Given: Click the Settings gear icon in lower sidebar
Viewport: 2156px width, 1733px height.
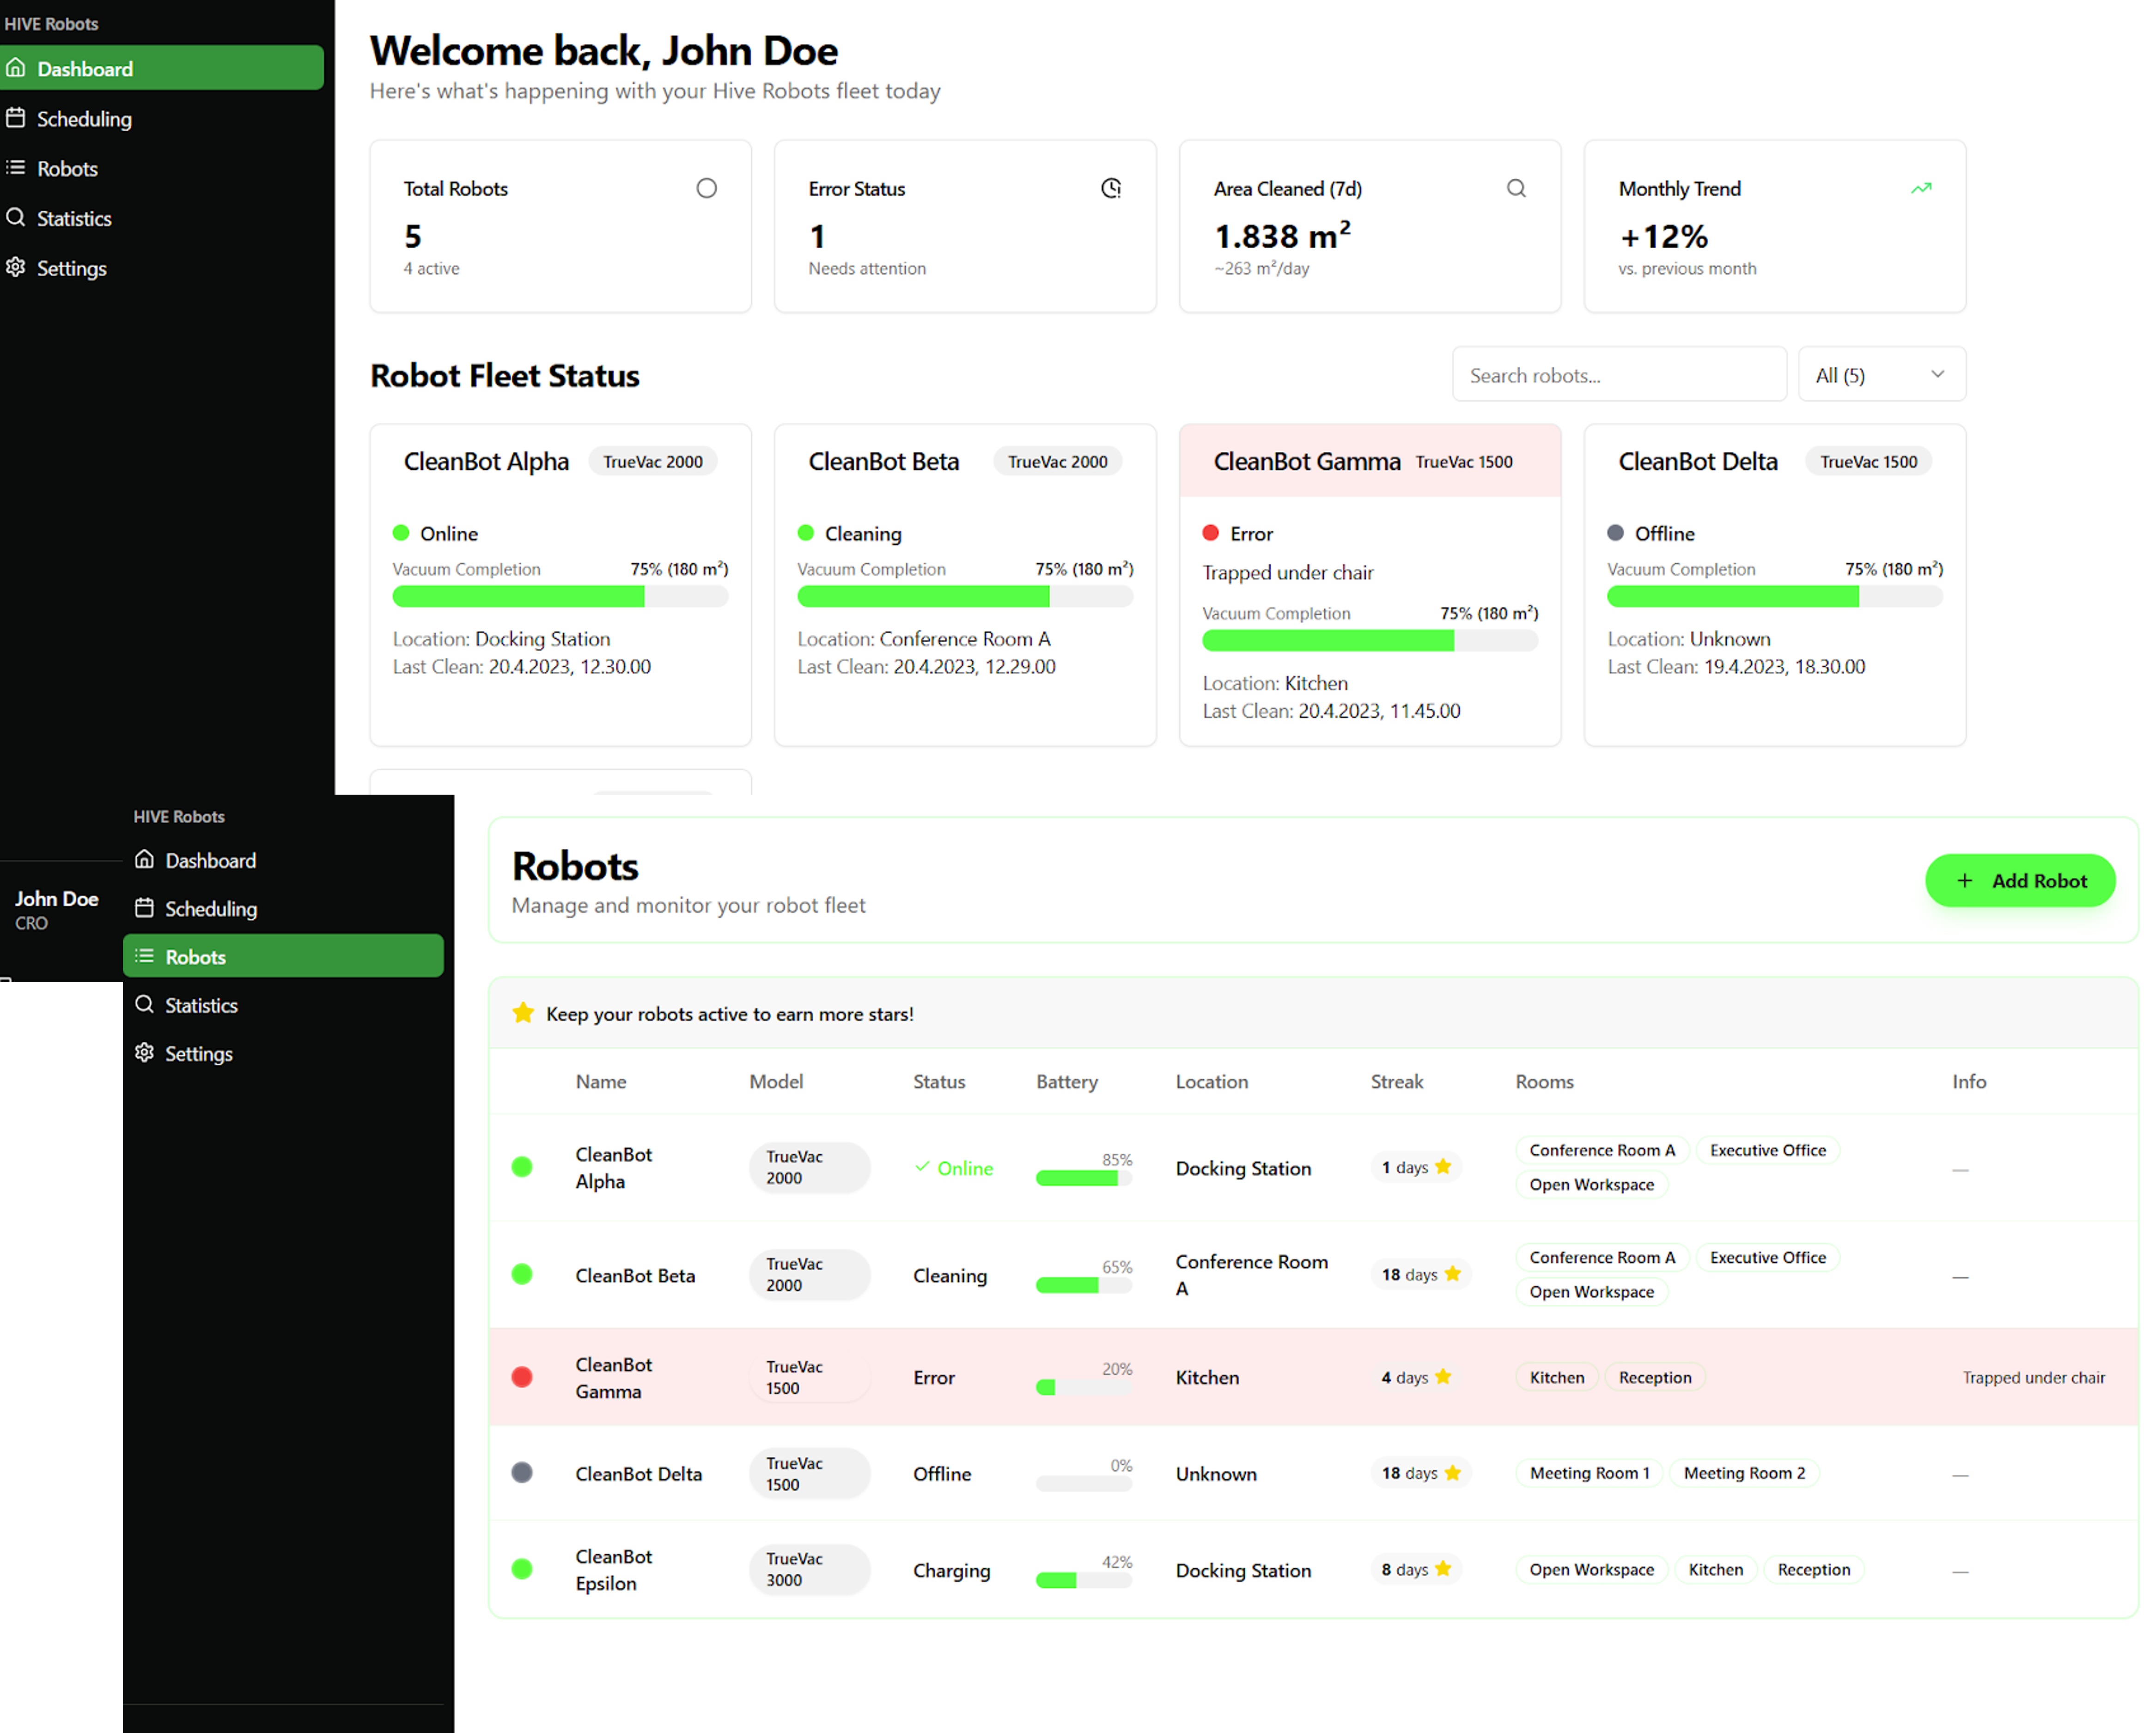Looking at the screenshot, I should tap(144, 1052).
